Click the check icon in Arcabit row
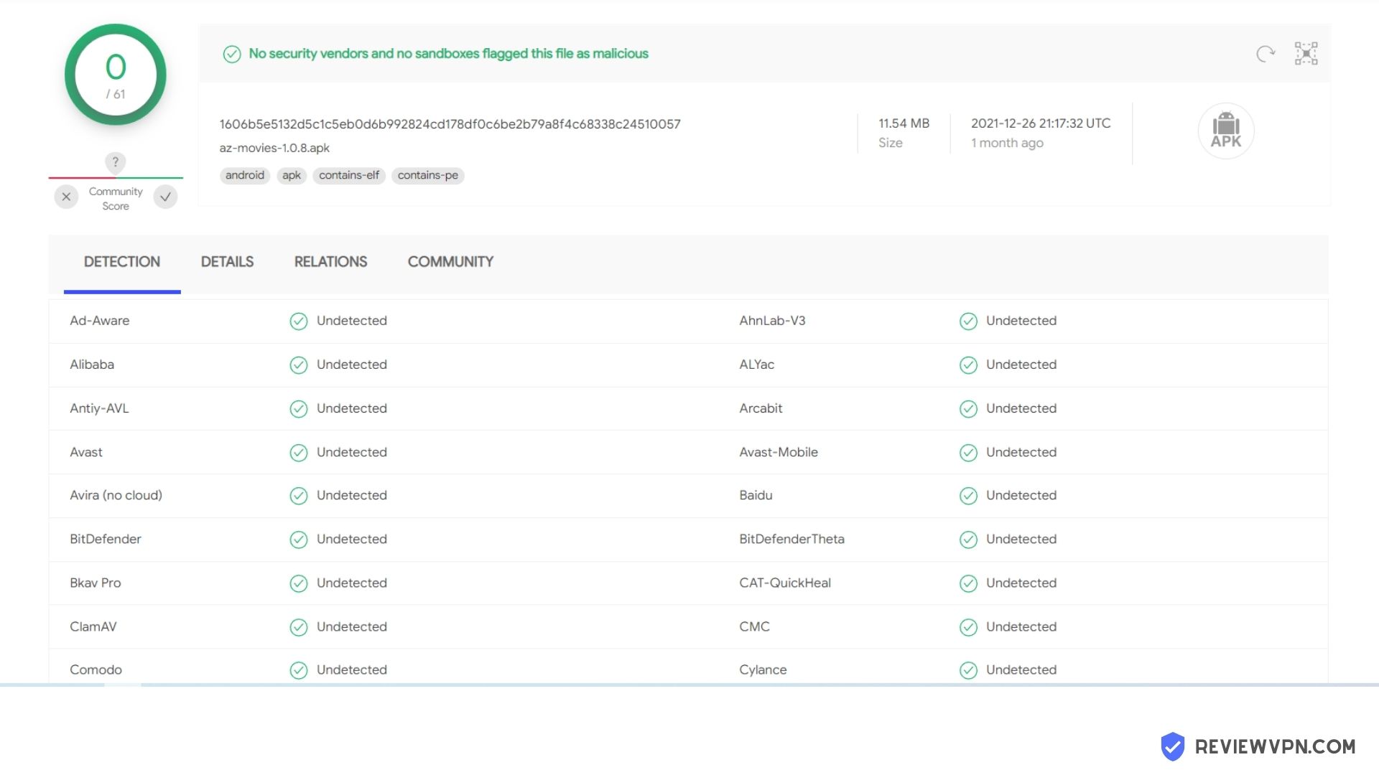 968,409
